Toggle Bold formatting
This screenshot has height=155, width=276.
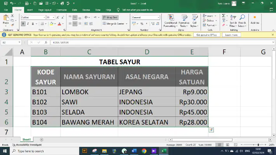point(23,24)
